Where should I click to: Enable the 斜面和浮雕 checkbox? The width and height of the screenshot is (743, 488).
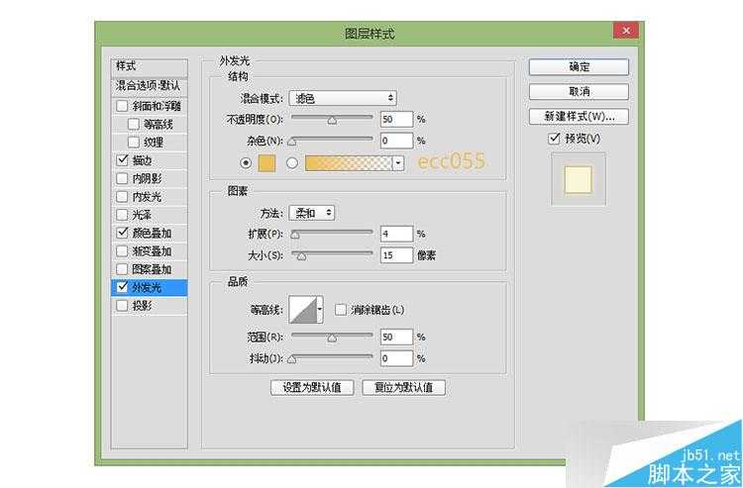(x=122, y=106)
